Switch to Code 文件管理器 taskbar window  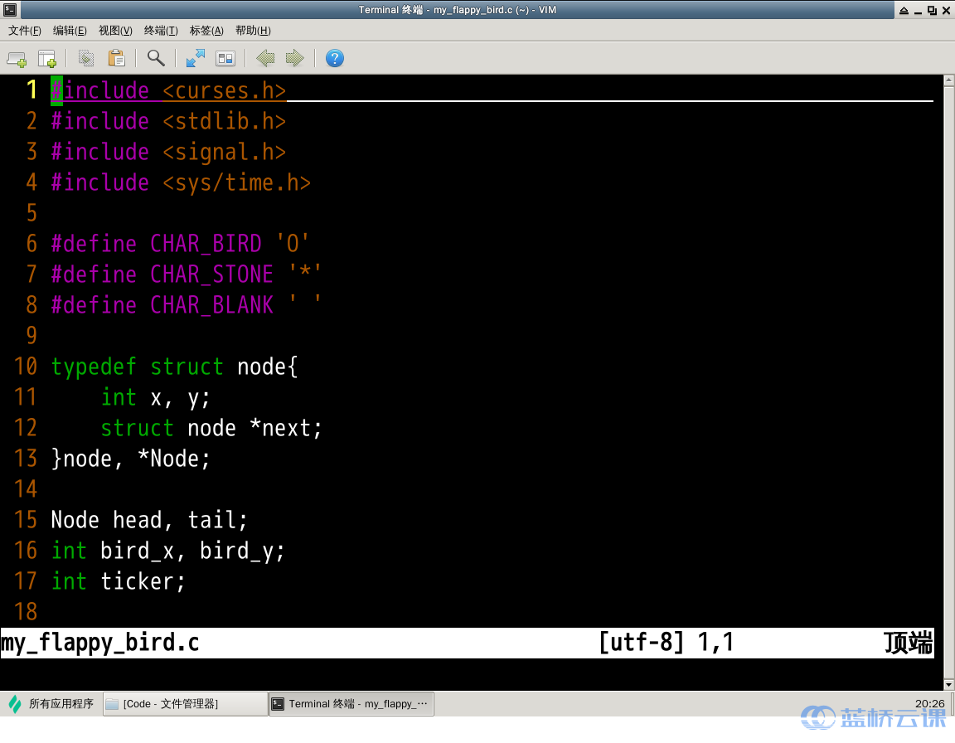pos(186,704)
